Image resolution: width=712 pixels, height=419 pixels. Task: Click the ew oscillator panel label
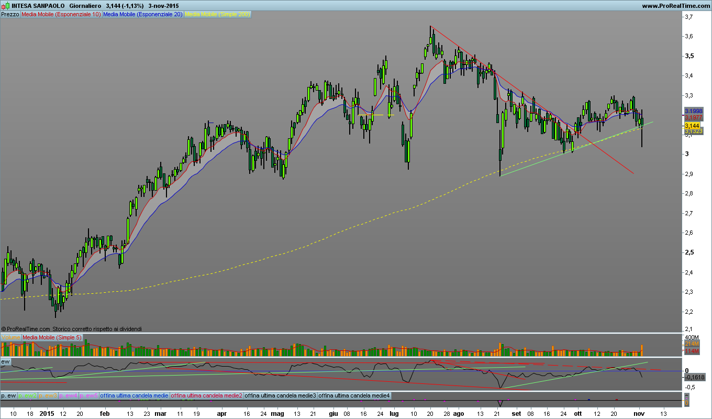6,361
